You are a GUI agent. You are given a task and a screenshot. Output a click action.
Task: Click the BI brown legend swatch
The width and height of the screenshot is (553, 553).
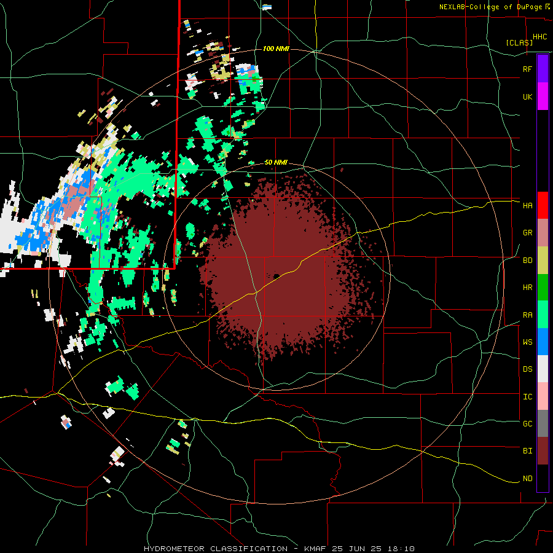(543, 451)
